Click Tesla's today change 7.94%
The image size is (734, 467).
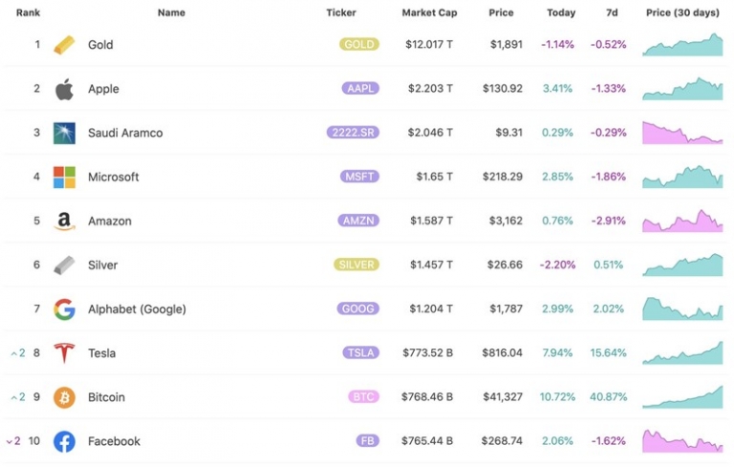[x=557, y=352]
